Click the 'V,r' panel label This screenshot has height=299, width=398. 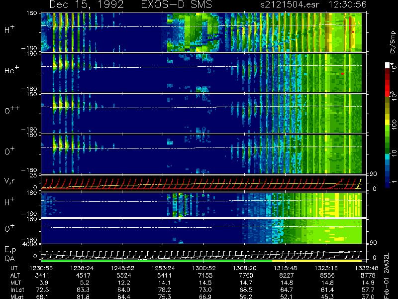pos(9,181)
